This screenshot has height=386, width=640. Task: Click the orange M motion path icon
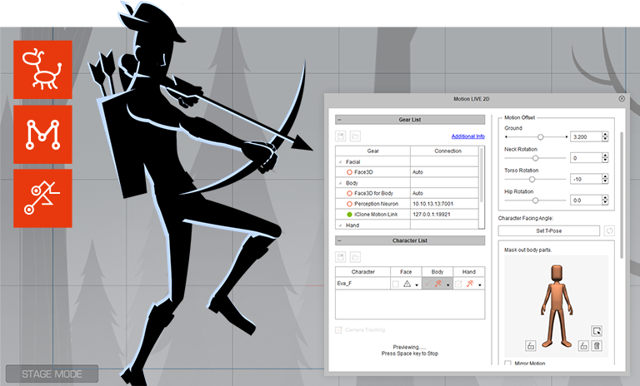pyautogui.click(x=42, y=134)
